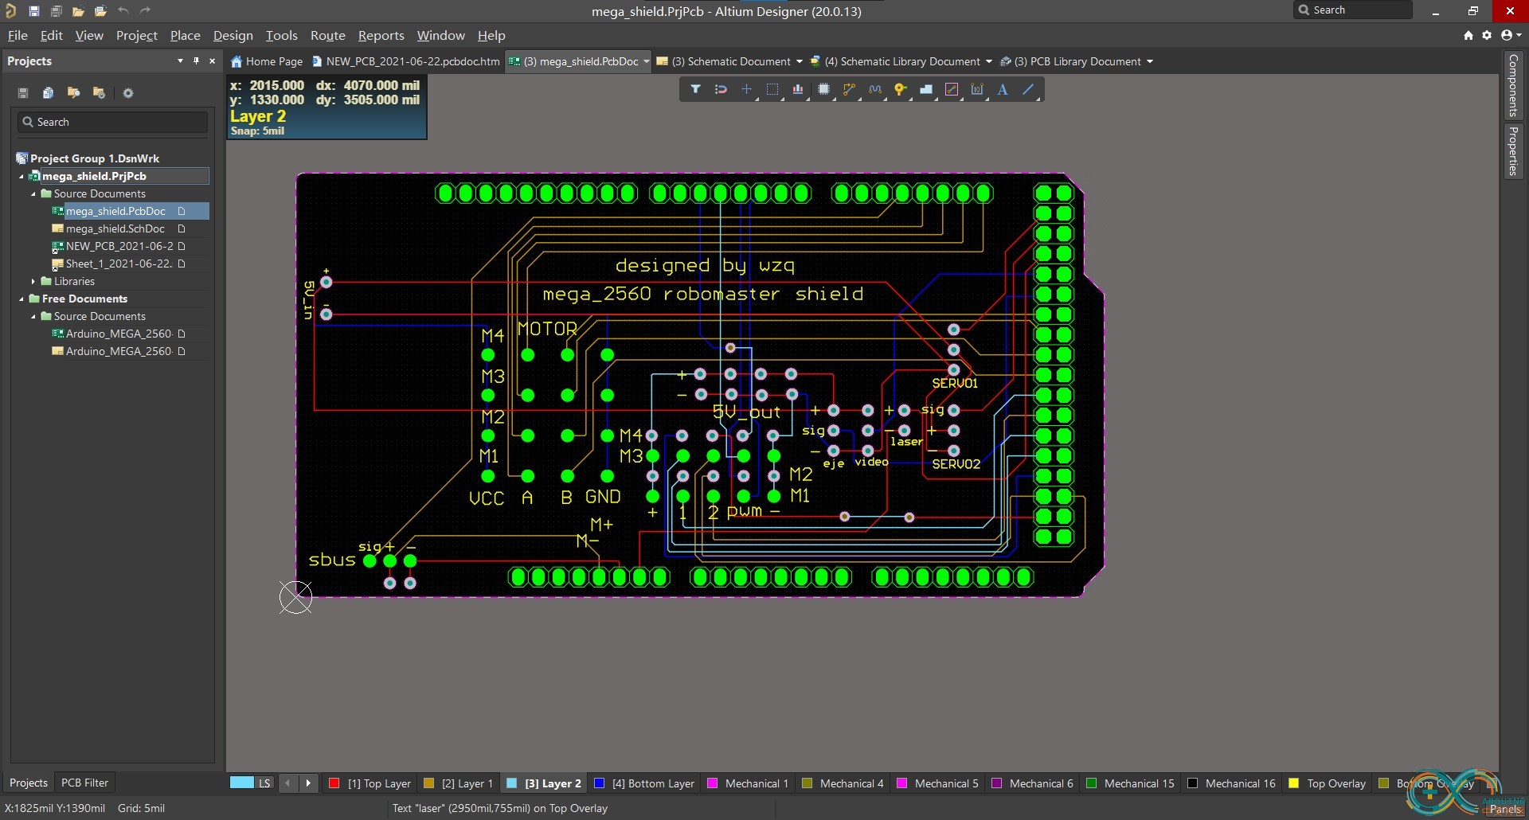Select the Place String text tool

[1003, 89]
